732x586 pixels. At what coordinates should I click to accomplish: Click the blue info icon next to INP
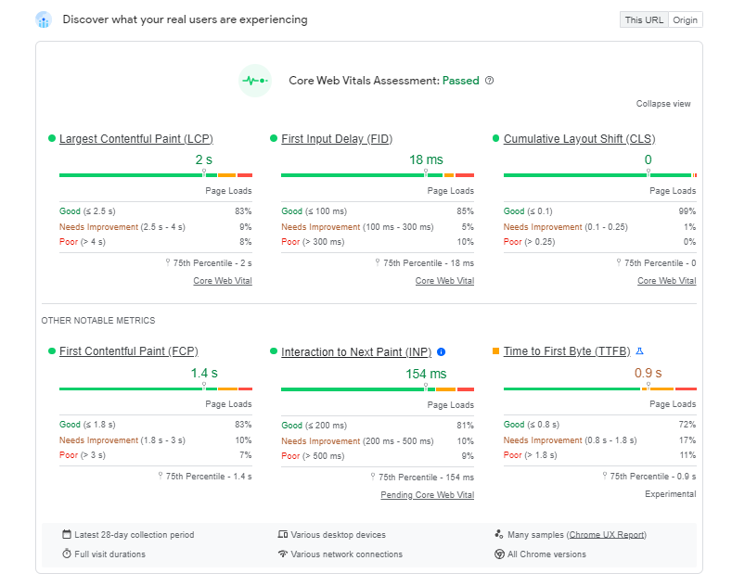(x=441, y=352)
